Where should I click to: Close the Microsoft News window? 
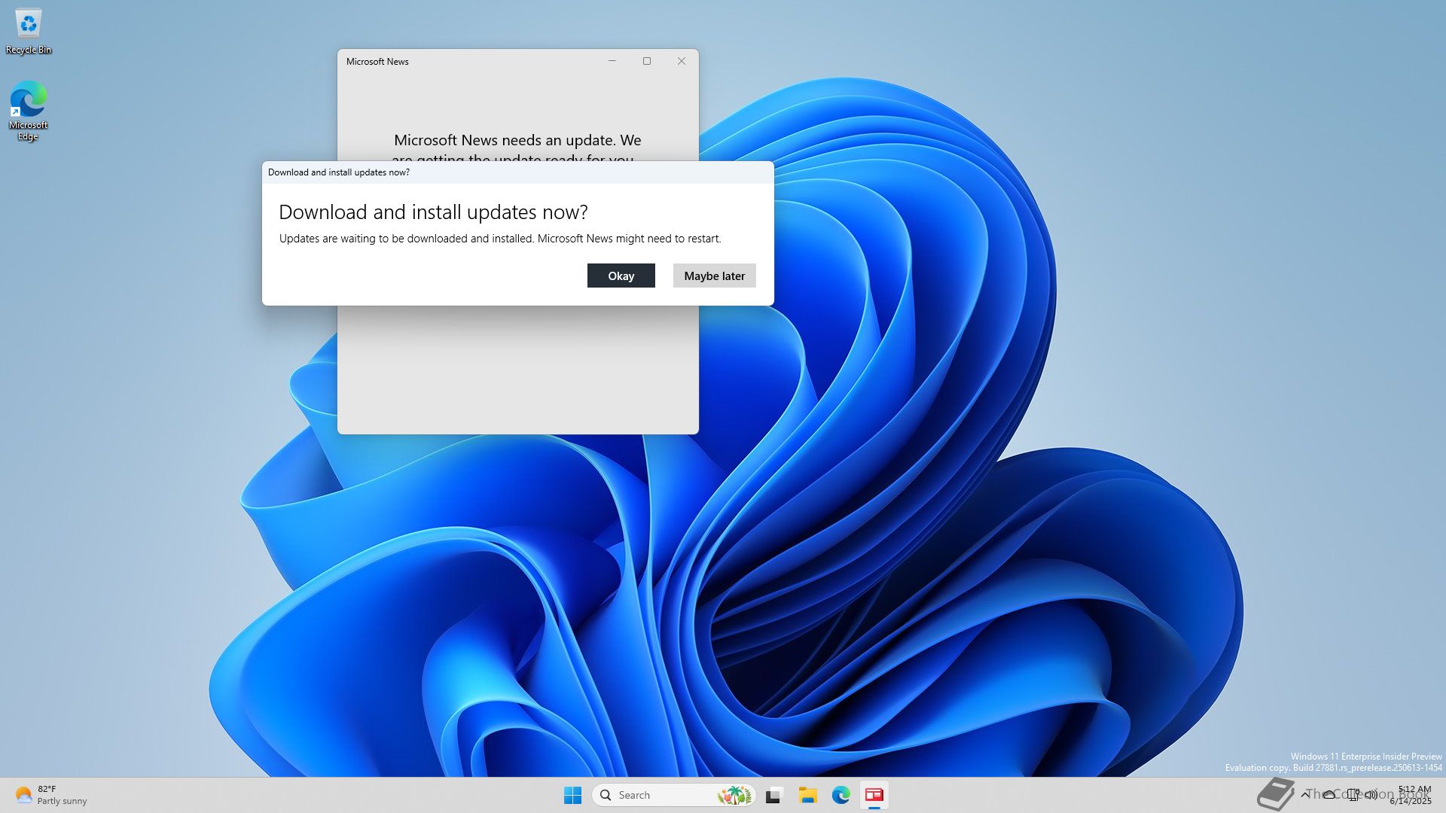click(681, 61)
